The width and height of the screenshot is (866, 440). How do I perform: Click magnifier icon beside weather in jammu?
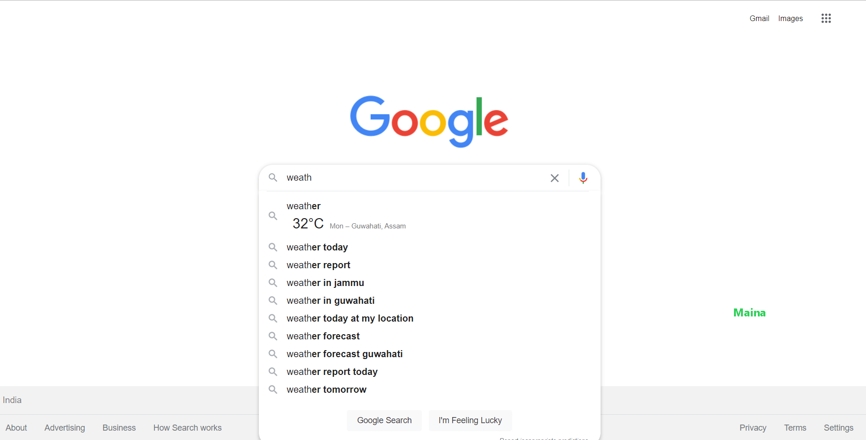273,282
